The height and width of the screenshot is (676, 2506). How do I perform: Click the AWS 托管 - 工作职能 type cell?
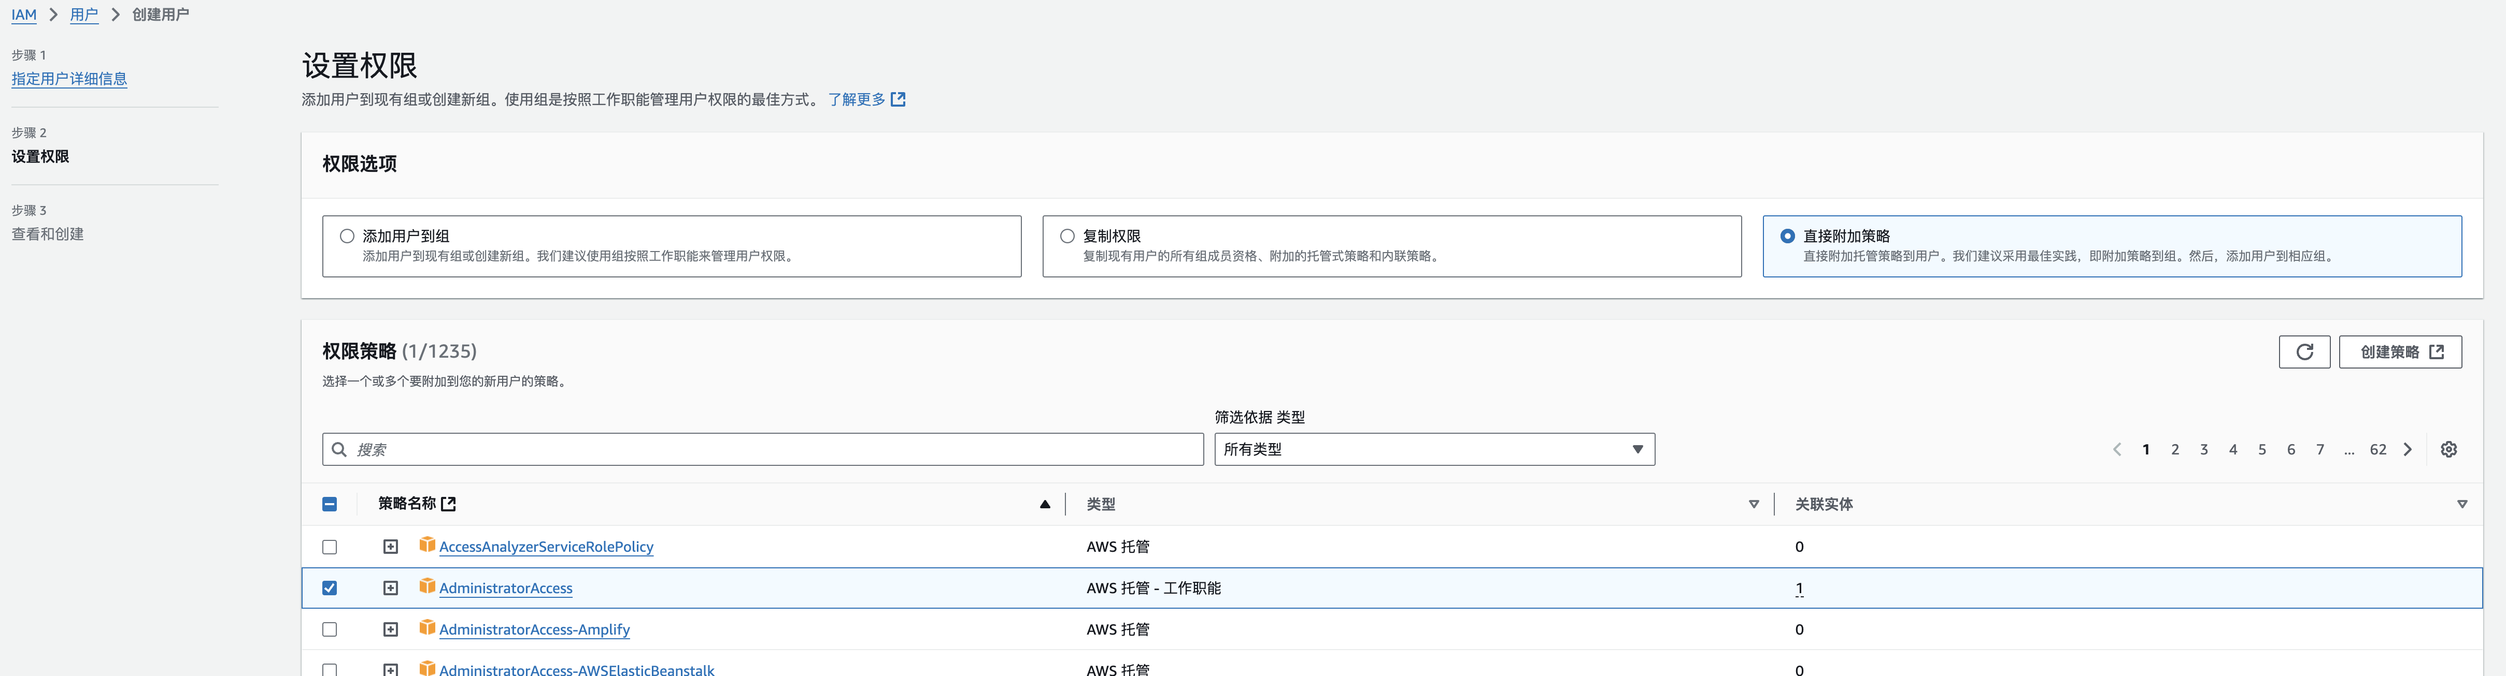coord(1153,587)
